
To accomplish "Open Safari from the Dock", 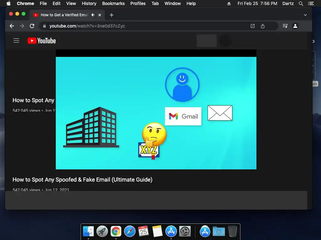I will point(130,232).
